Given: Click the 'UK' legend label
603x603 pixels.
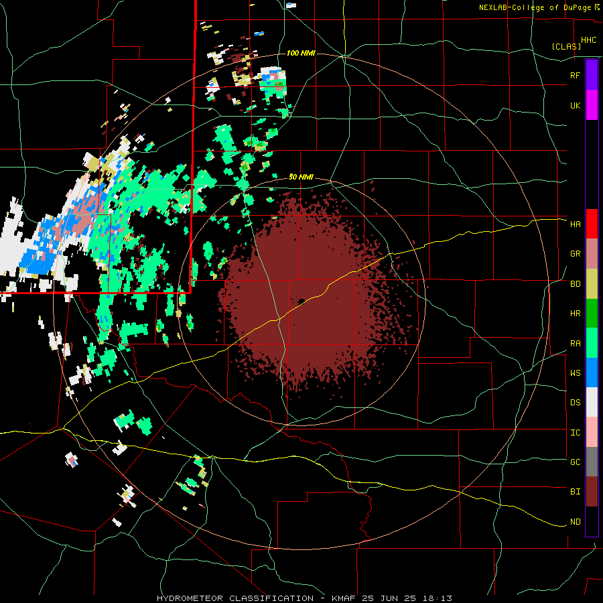Looking at the screenshot, I should pyautogui.click(x=575, y=105).
